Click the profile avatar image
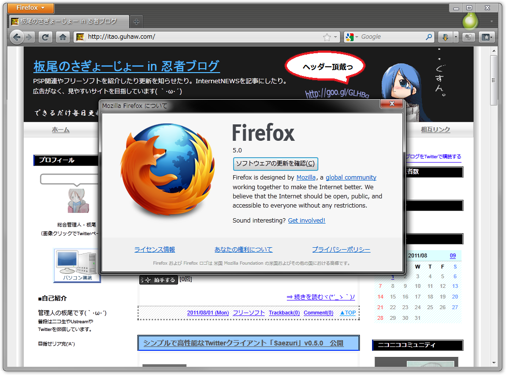Viewport: 506px width, 375px height. [78, 201]
